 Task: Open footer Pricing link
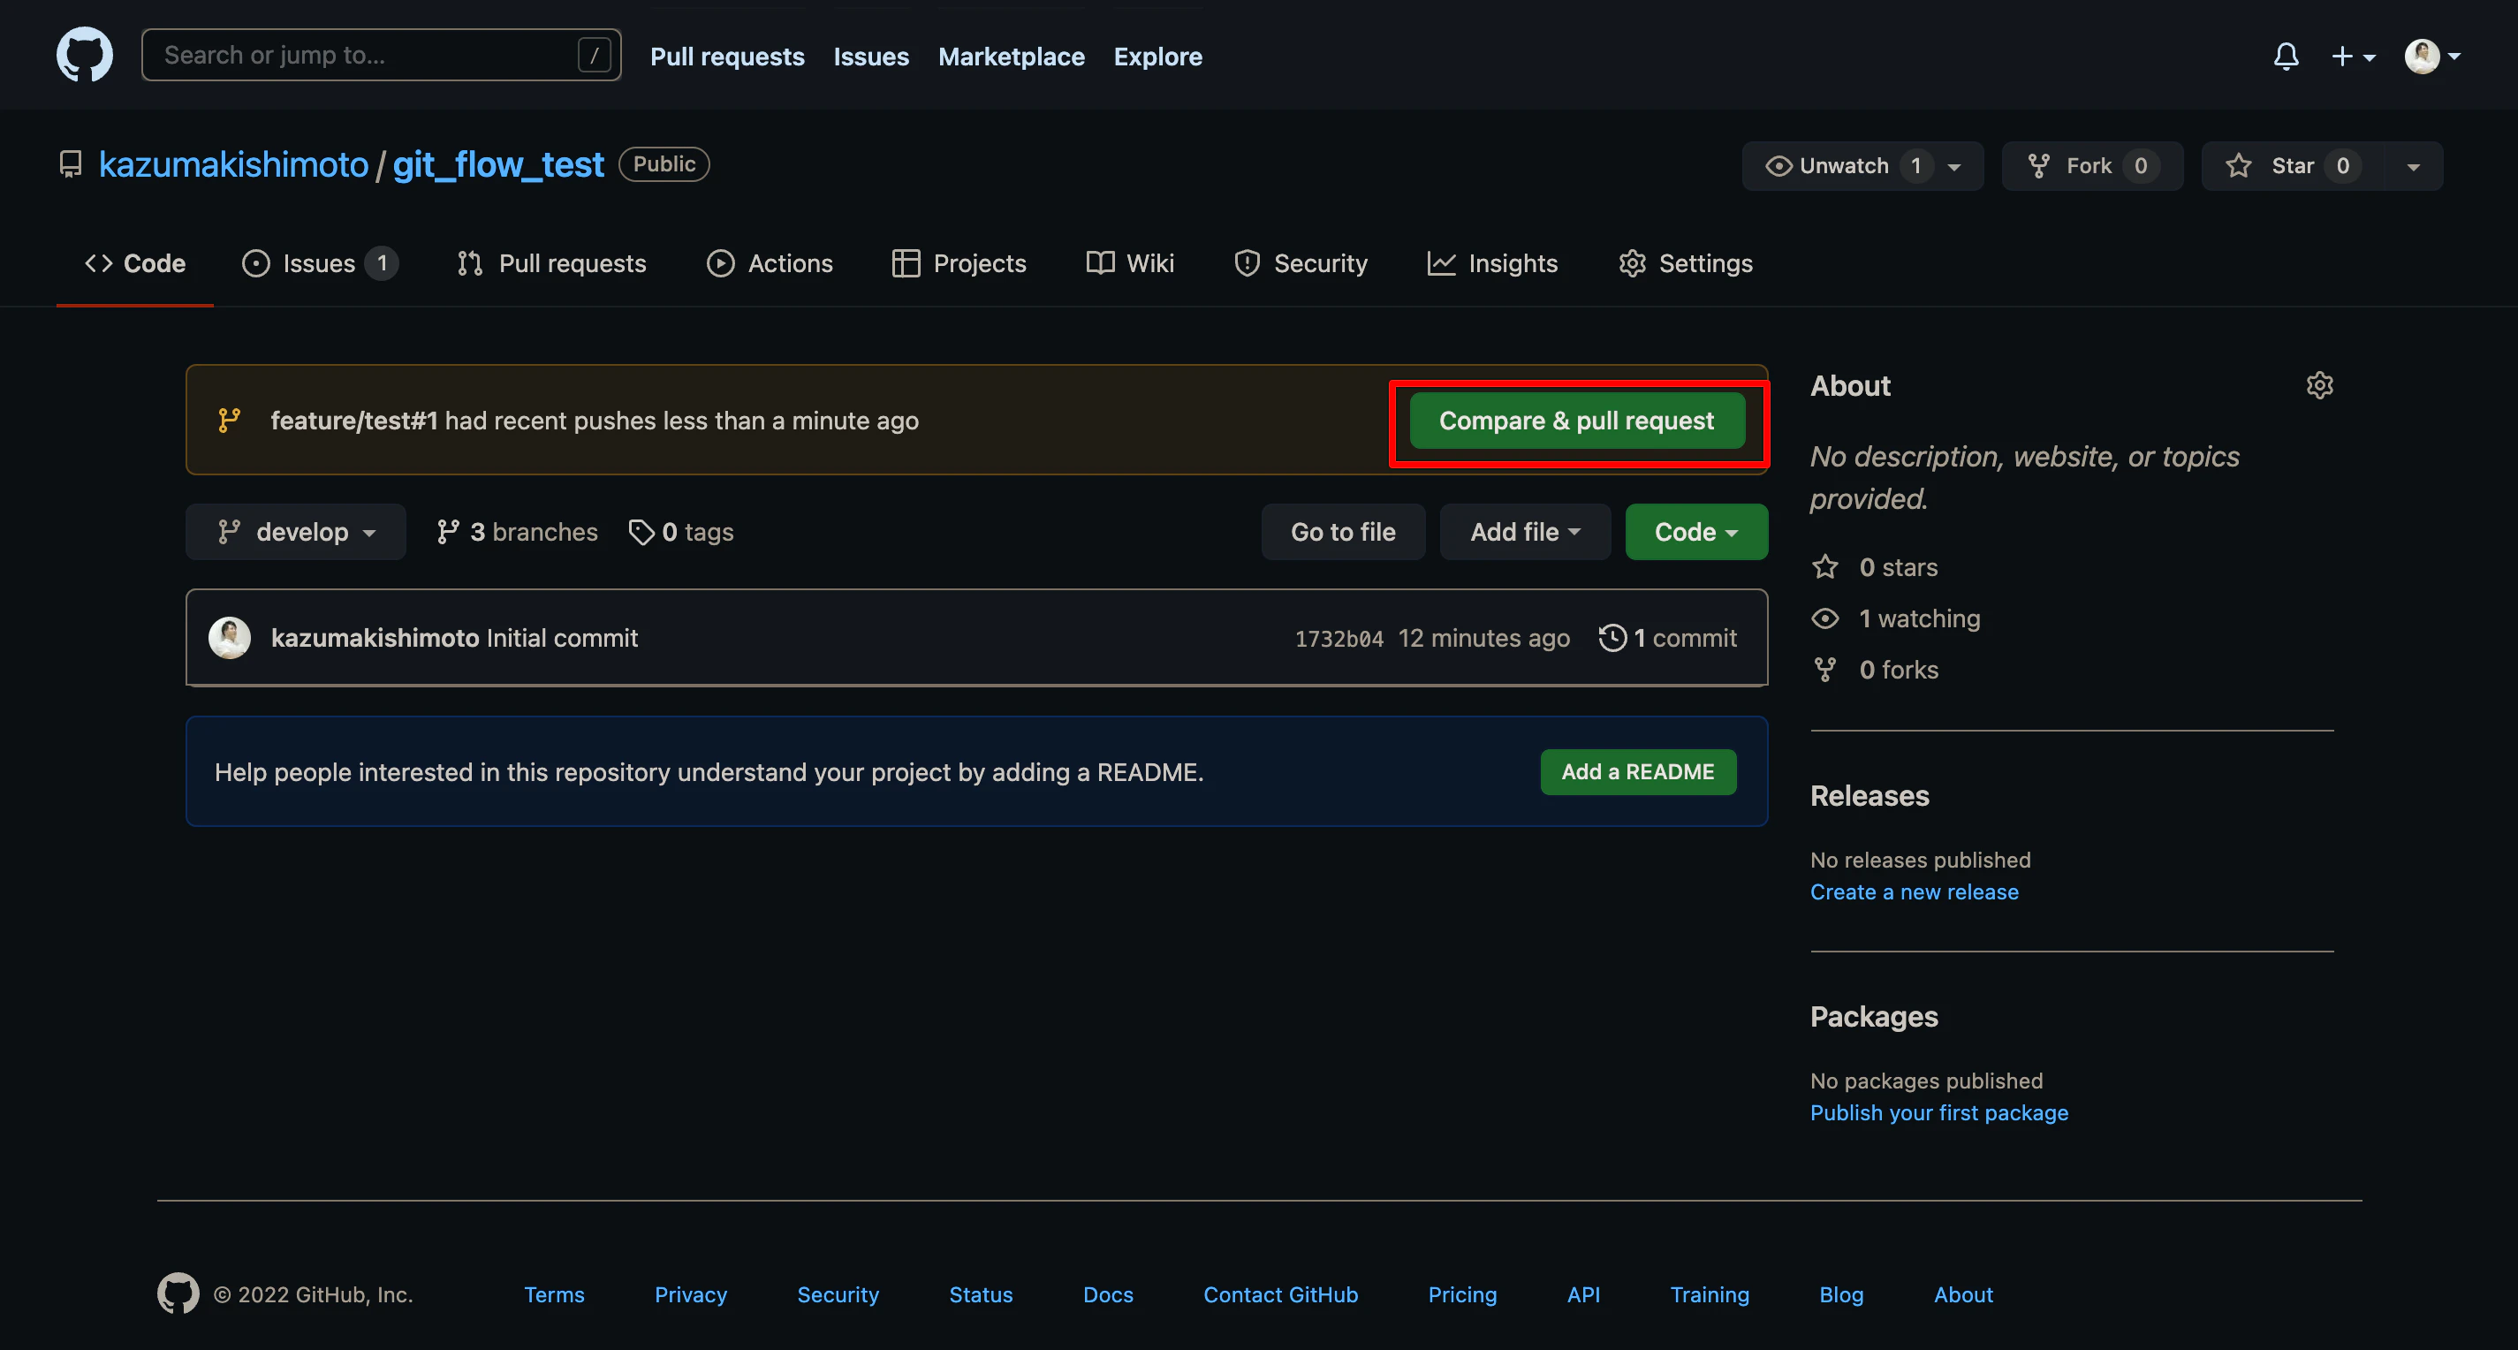tap(1462, 1294)
